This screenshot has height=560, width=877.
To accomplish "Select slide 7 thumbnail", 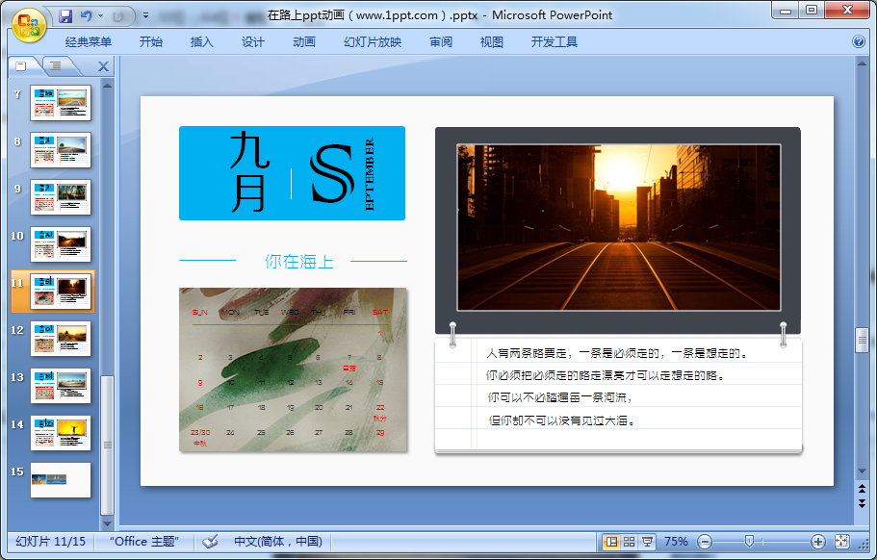I will [x=61, y=103].
